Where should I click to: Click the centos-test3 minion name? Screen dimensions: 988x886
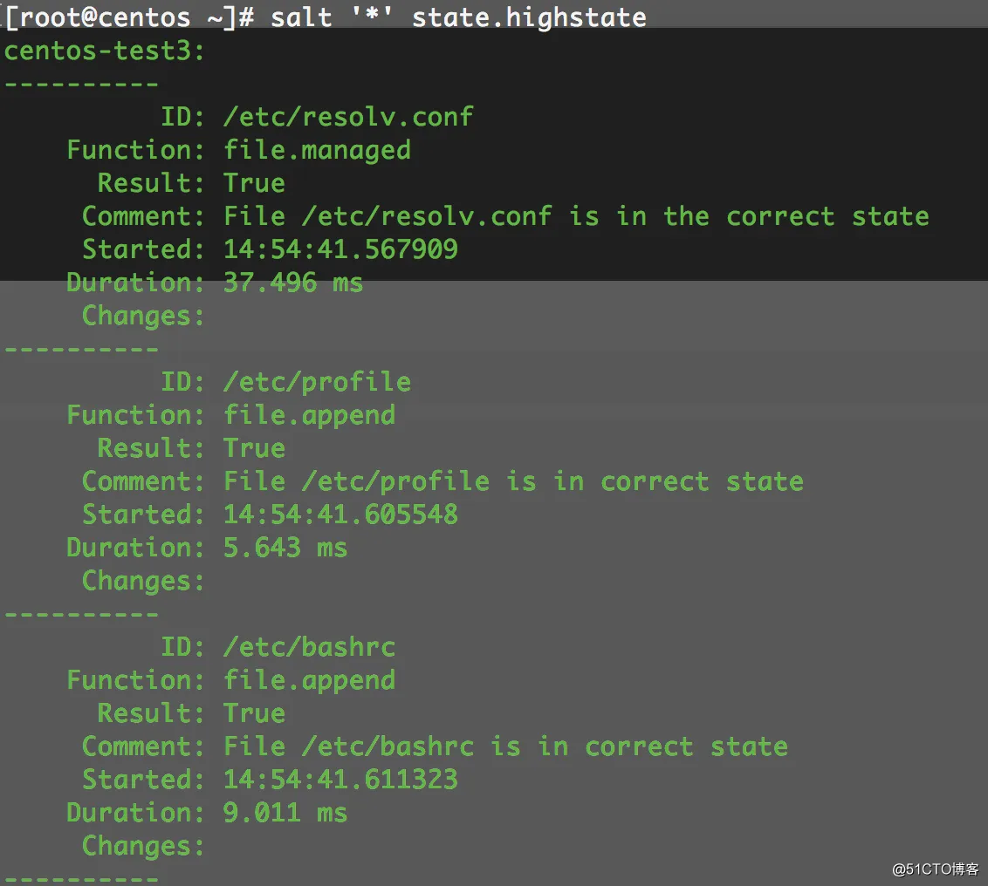pyautogui.click(x=104, y=51)
